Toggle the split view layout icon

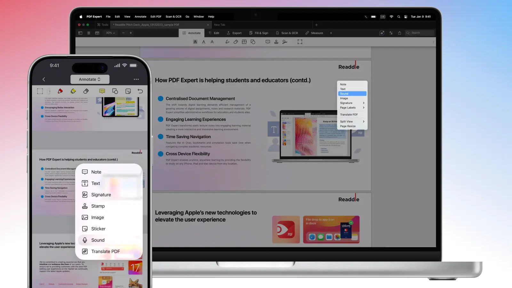tap(97, 33)
